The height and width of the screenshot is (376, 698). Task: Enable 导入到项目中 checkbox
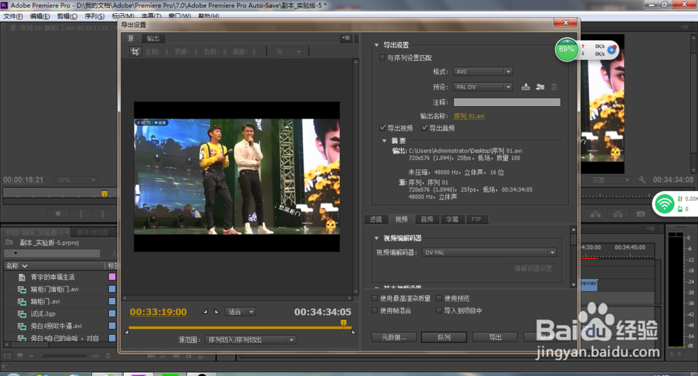(438, 310)
